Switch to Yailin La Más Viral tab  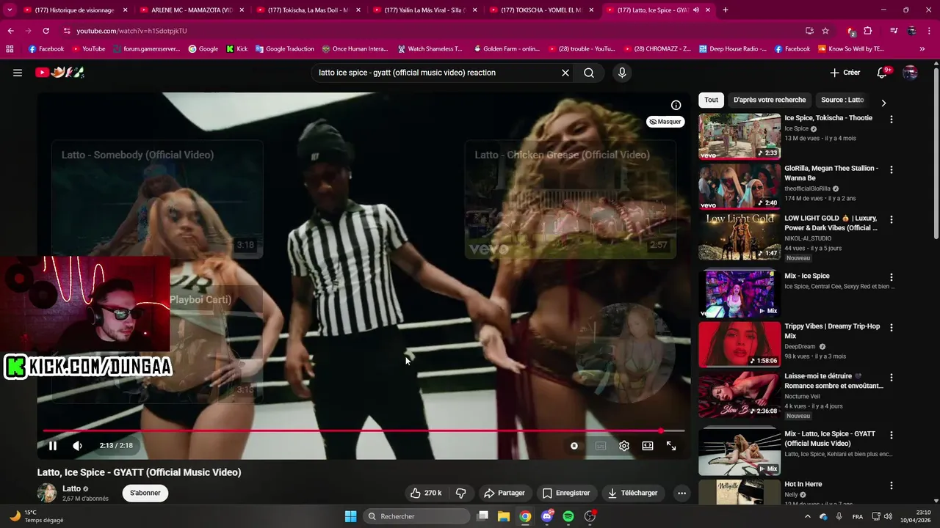(x=424, y=10)
